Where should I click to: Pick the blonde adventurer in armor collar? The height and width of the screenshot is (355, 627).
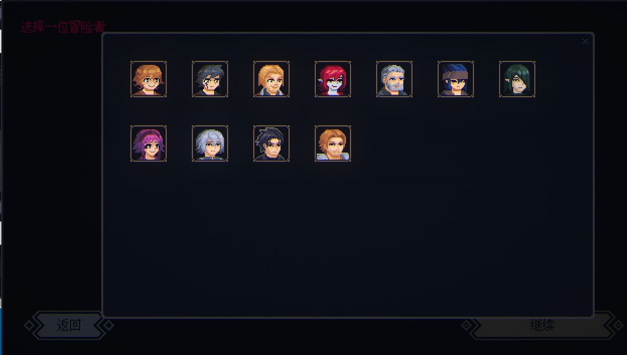click(x=271, y=79)
